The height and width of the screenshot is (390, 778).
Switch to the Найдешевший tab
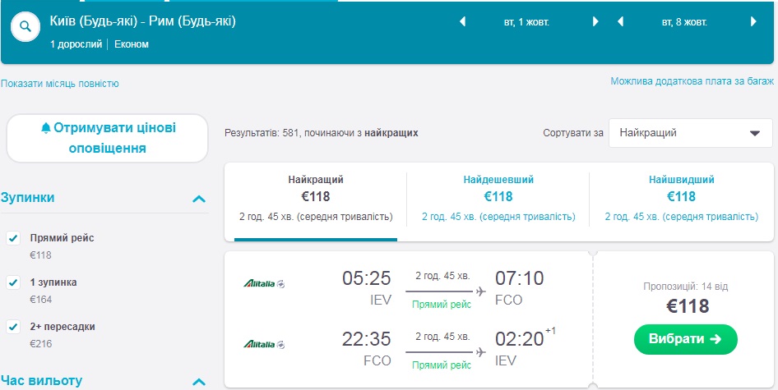tap(498, 195)
